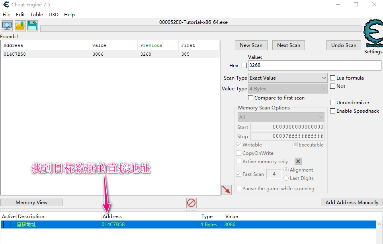Toggle the CopyOnWrite checkbox
383x244 pixels.
(x=238, y=153)
